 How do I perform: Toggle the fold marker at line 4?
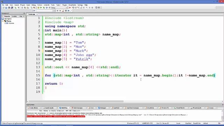pyautogui.click(x=44, y=30)
